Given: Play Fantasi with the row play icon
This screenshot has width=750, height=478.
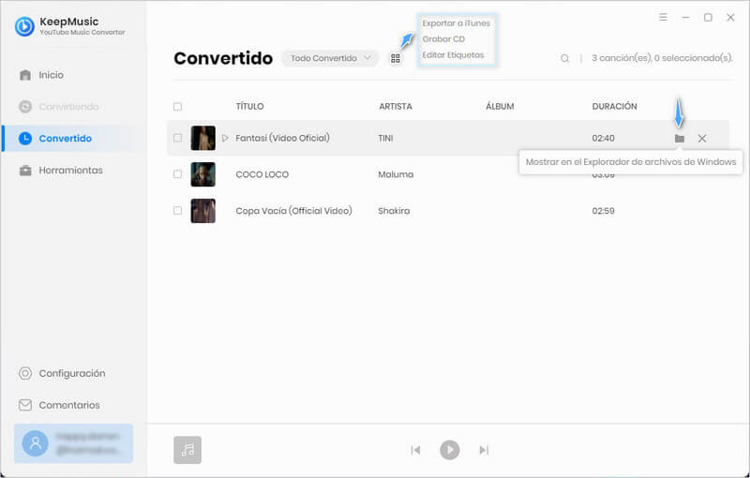Looking at the screenshot, I should (x=225, y=138).
